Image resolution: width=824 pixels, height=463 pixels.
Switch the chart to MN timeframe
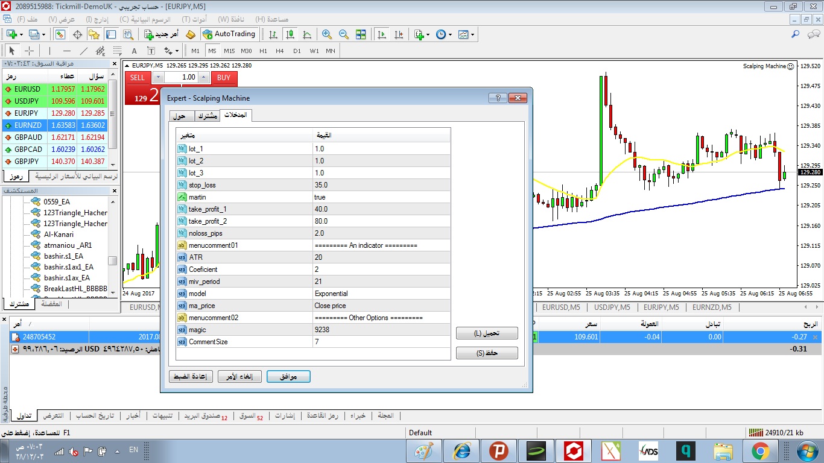tap(331, 51)
